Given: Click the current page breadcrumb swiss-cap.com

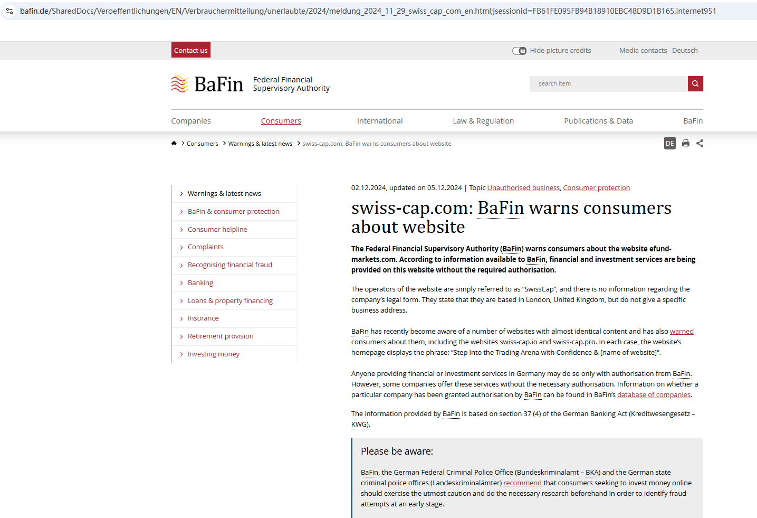Looking at the screenshot, I should tap(377, 144).
